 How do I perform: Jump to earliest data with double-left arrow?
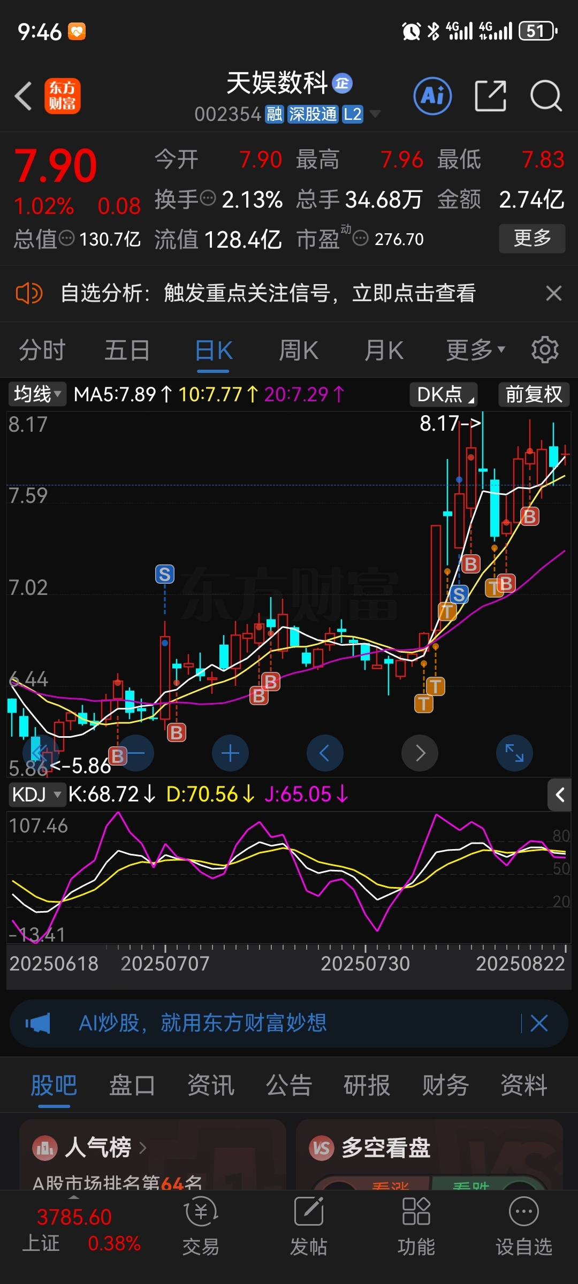point(41,753)
